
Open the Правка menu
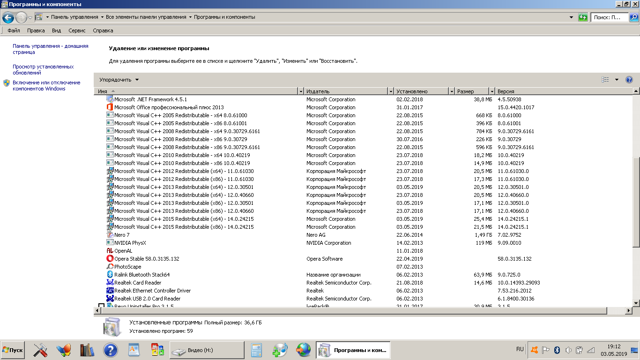tap(36, 30)
